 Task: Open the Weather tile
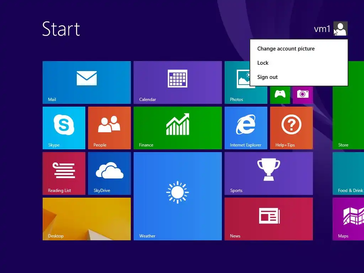click(x=178, y=196)
